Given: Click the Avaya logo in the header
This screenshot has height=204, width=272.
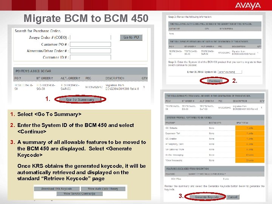Looking at the screenshot, I should pyautogui.click(x=248, y=6).
